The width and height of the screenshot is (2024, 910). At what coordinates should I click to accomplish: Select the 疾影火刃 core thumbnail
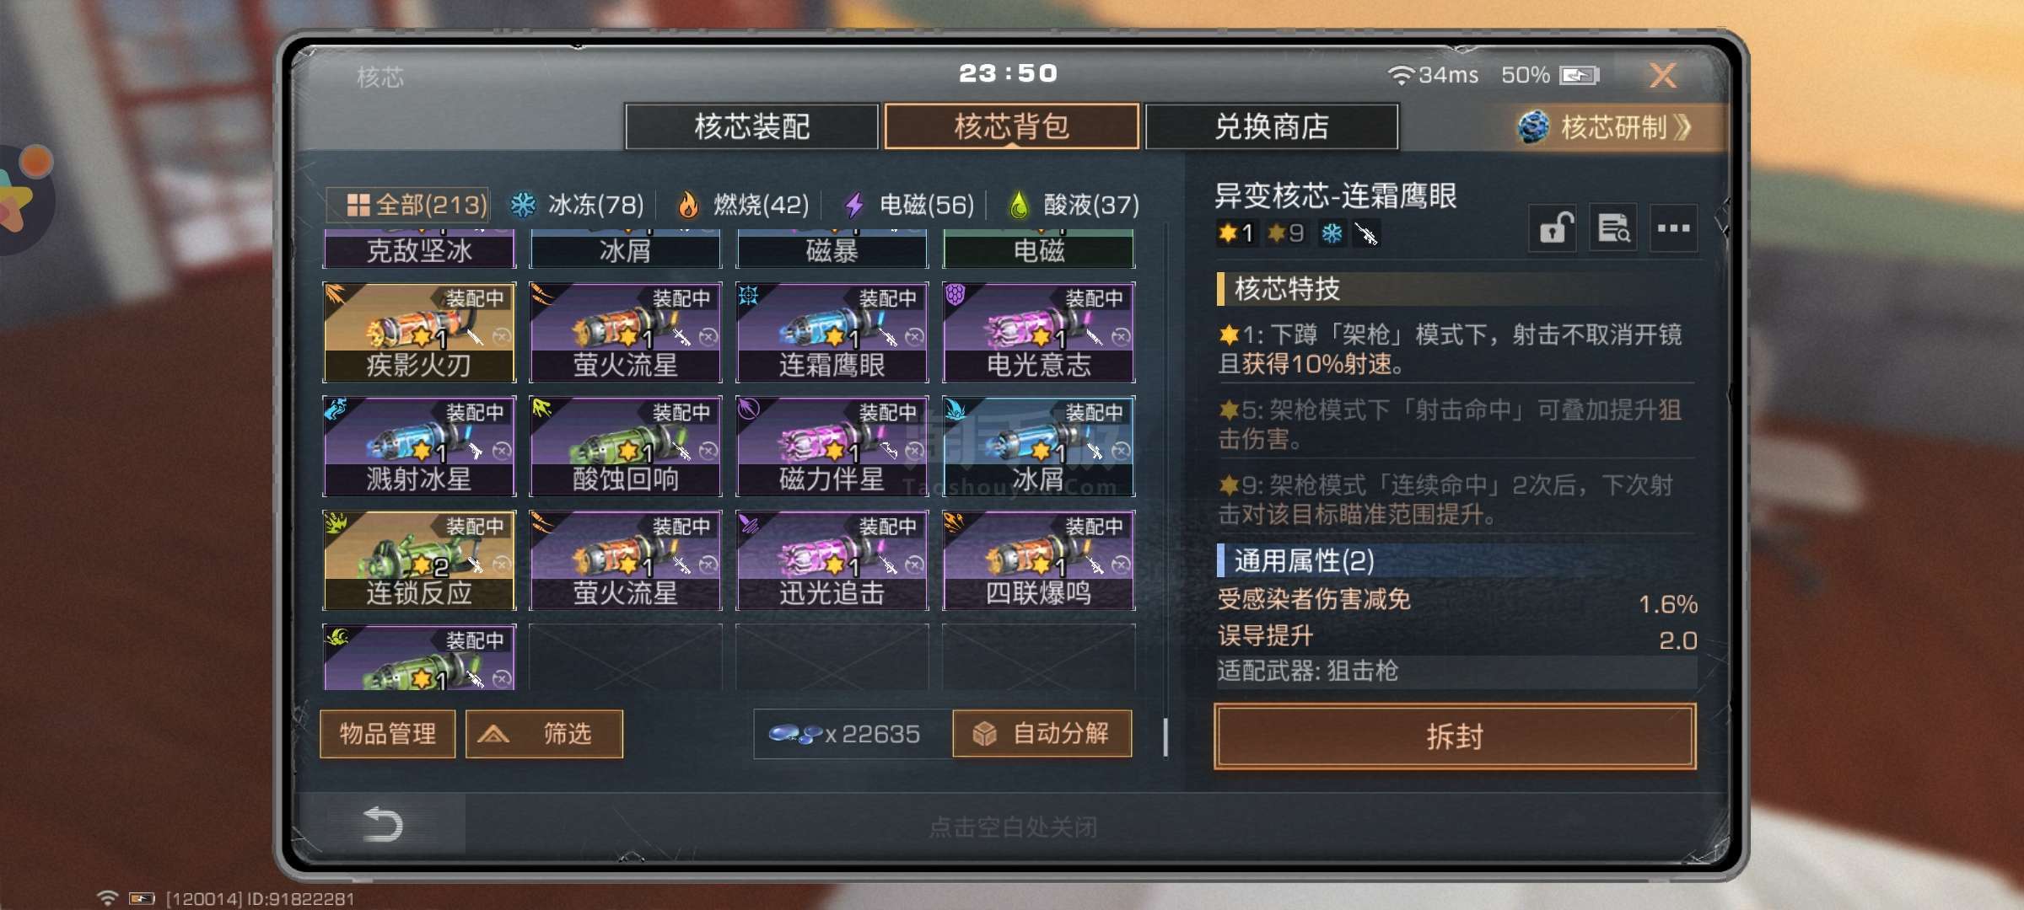419,332
